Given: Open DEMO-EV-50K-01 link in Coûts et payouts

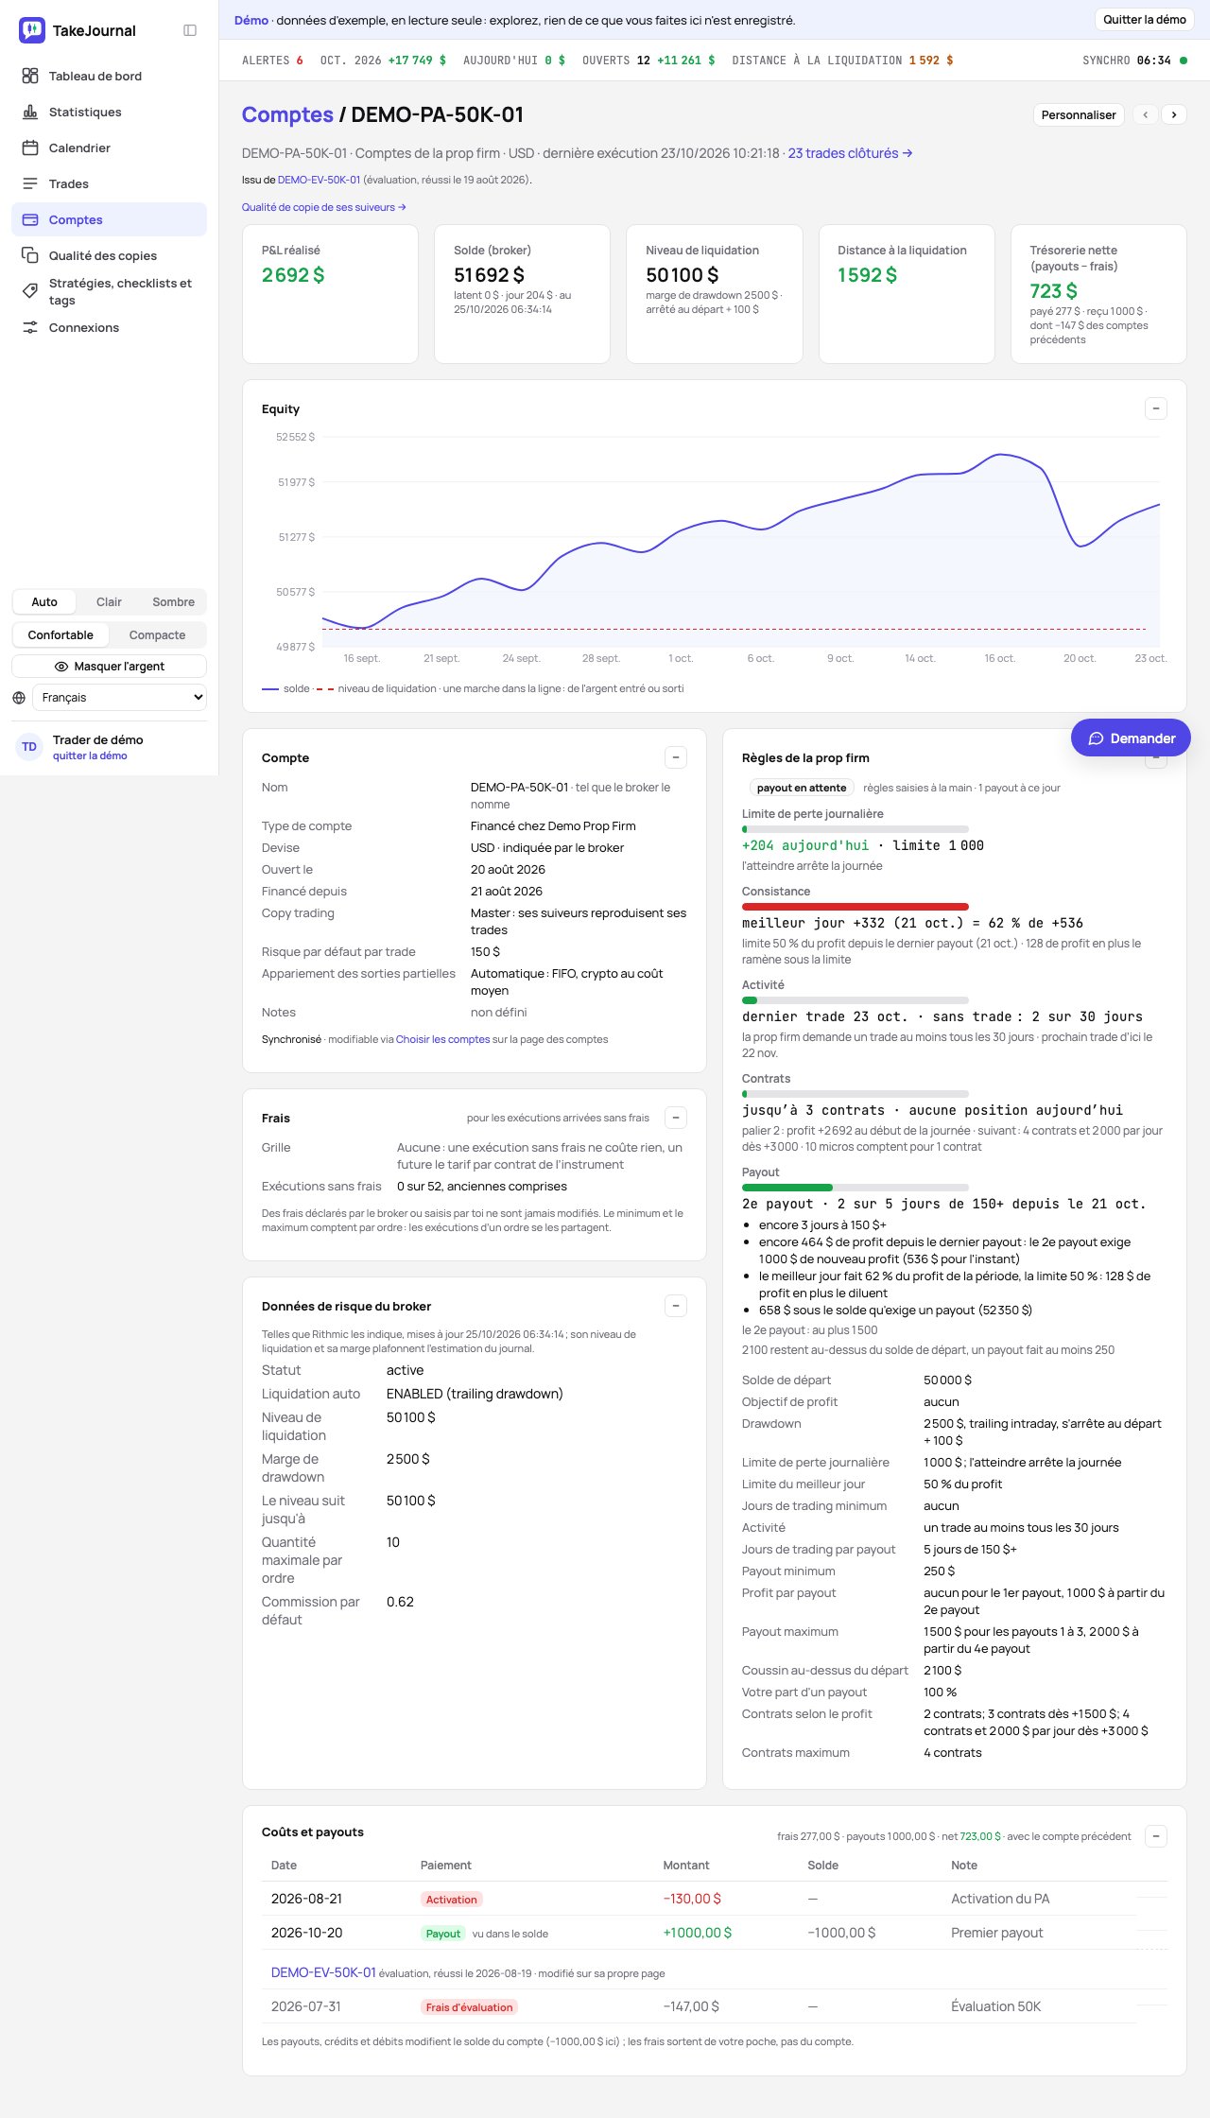Looking at the screenshot, I should [x=323, y=1972].
